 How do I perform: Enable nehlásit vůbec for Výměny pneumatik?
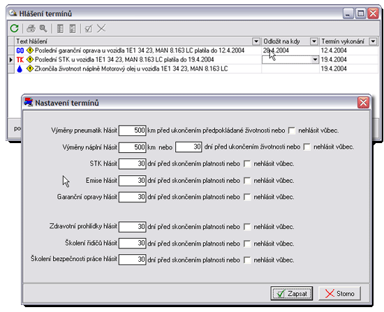[292, 131]
